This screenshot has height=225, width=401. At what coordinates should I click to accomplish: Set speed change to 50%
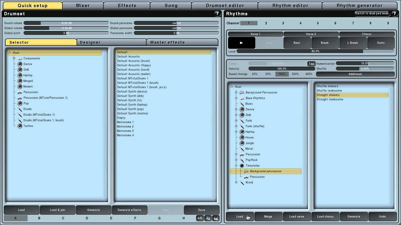pos(268,74)
